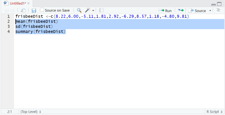Image resolution: width=225 pixels, height=115 pixels.
Task: Click the compile report notebook icon
Action: click(101, 11)
